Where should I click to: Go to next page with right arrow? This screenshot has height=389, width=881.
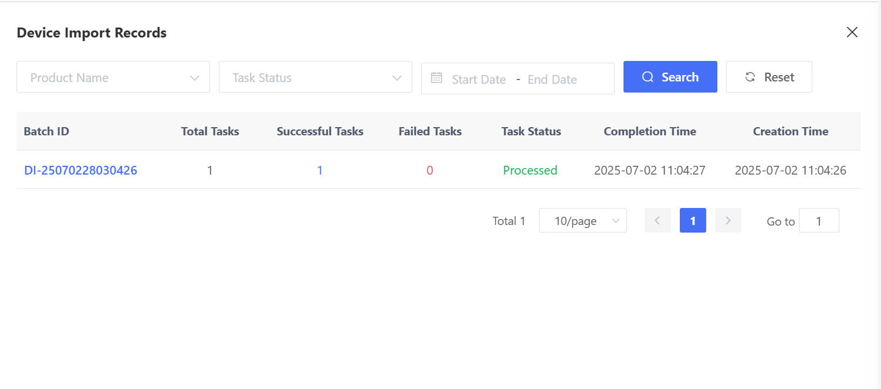(x=728, y=220)
